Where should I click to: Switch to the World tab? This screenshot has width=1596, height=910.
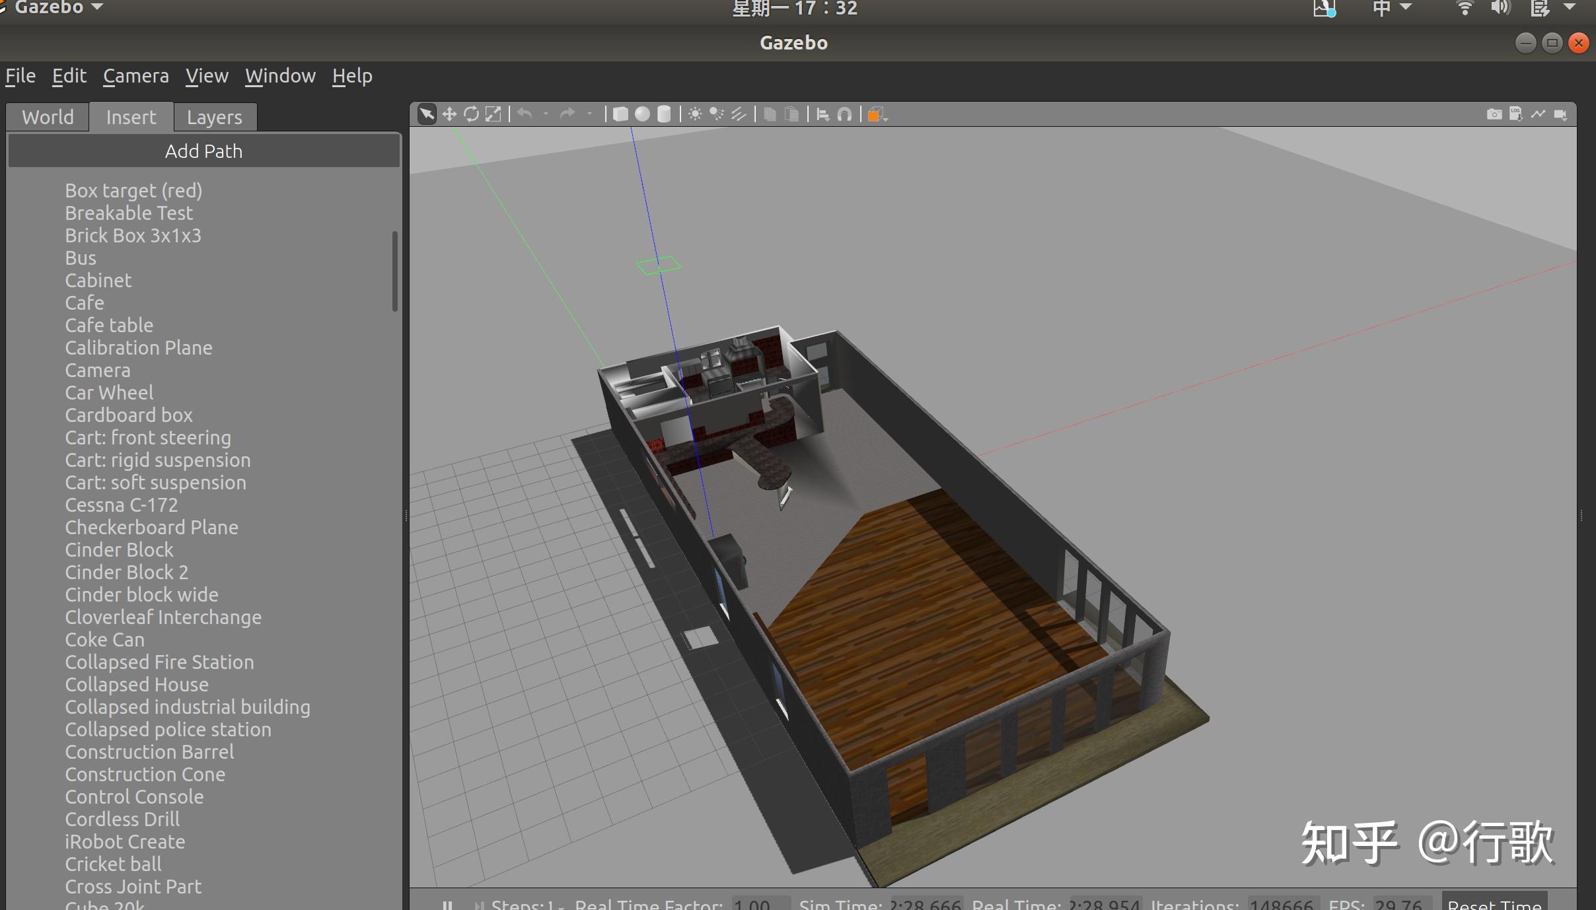click(x=47, y=116)
